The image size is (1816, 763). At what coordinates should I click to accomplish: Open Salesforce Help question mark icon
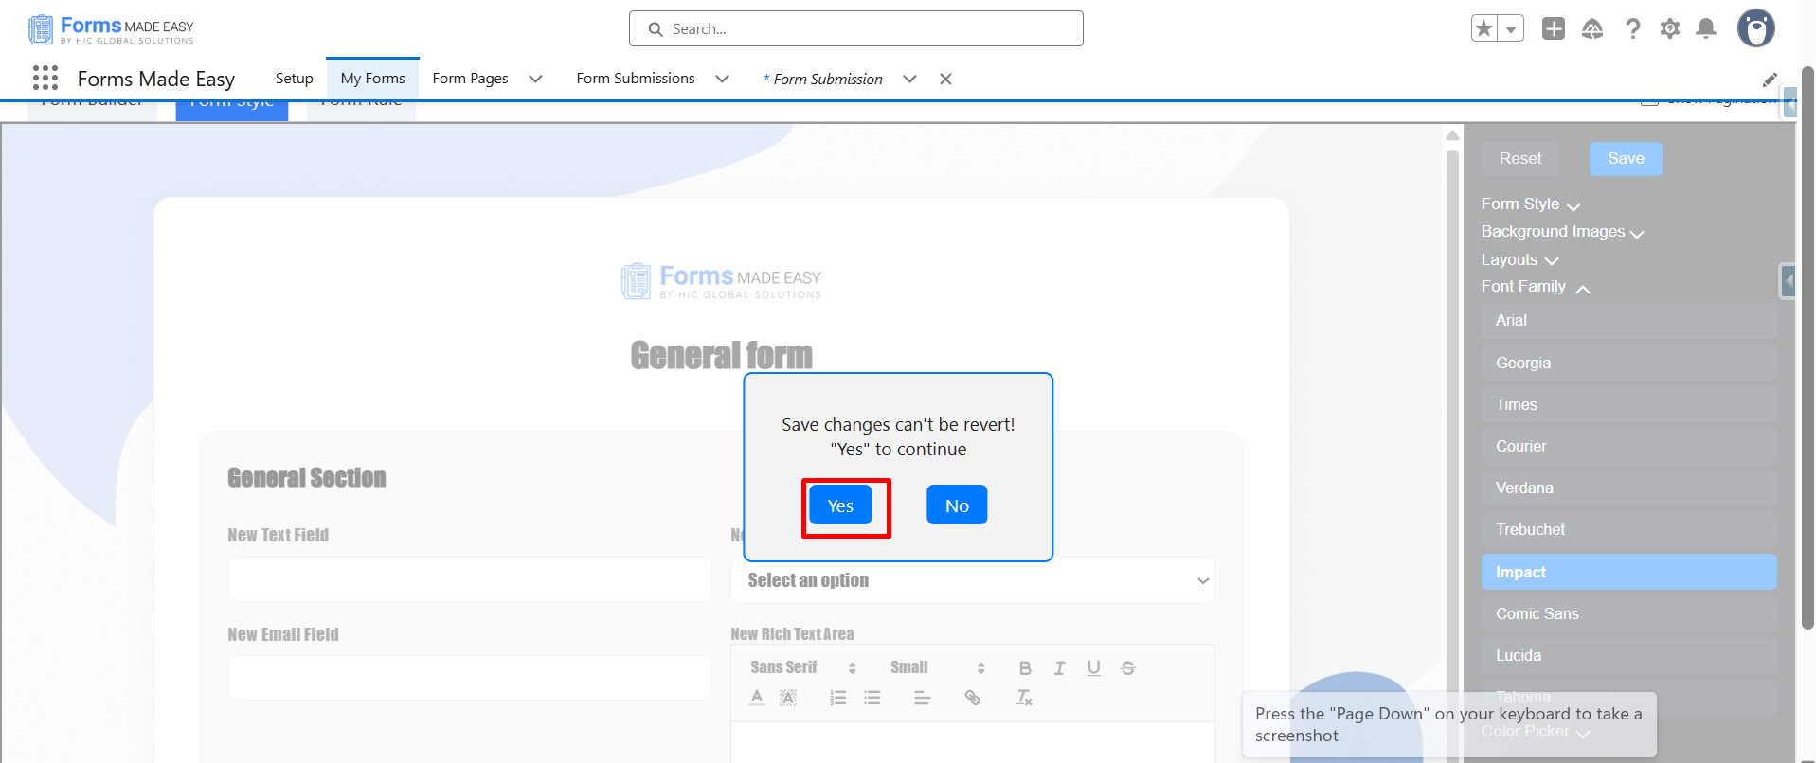1632,29
